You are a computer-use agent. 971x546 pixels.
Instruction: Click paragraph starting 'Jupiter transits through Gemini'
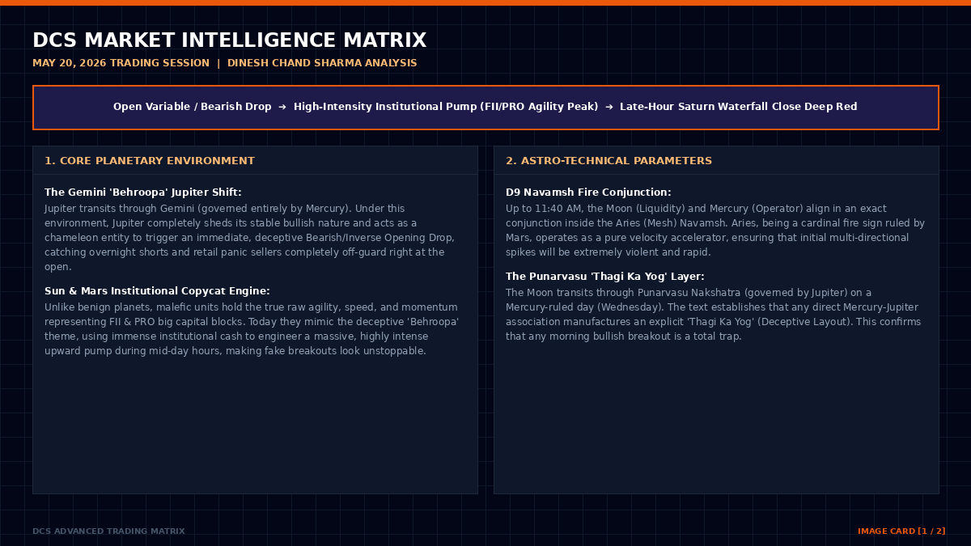[x=249, y=238]
